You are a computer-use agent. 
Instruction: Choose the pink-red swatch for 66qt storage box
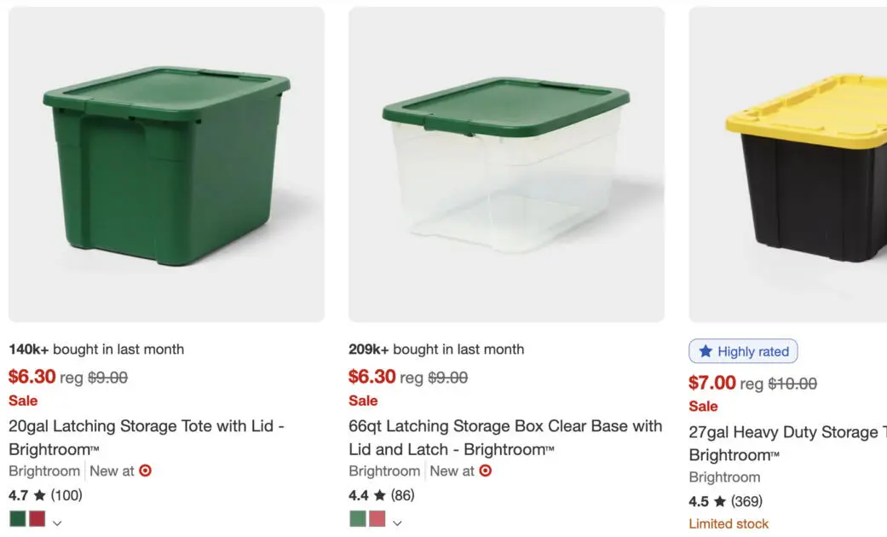tap(377, 519)
